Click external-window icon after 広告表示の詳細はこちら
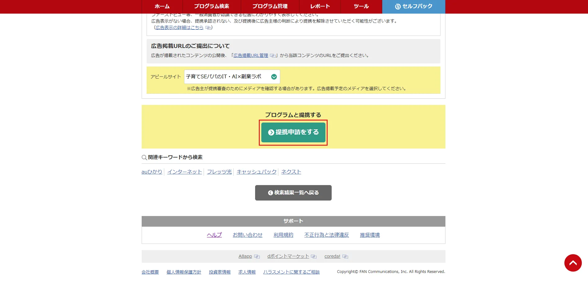Image resolution: width=588 pixels, height=281 pixels. pos(208,28)
